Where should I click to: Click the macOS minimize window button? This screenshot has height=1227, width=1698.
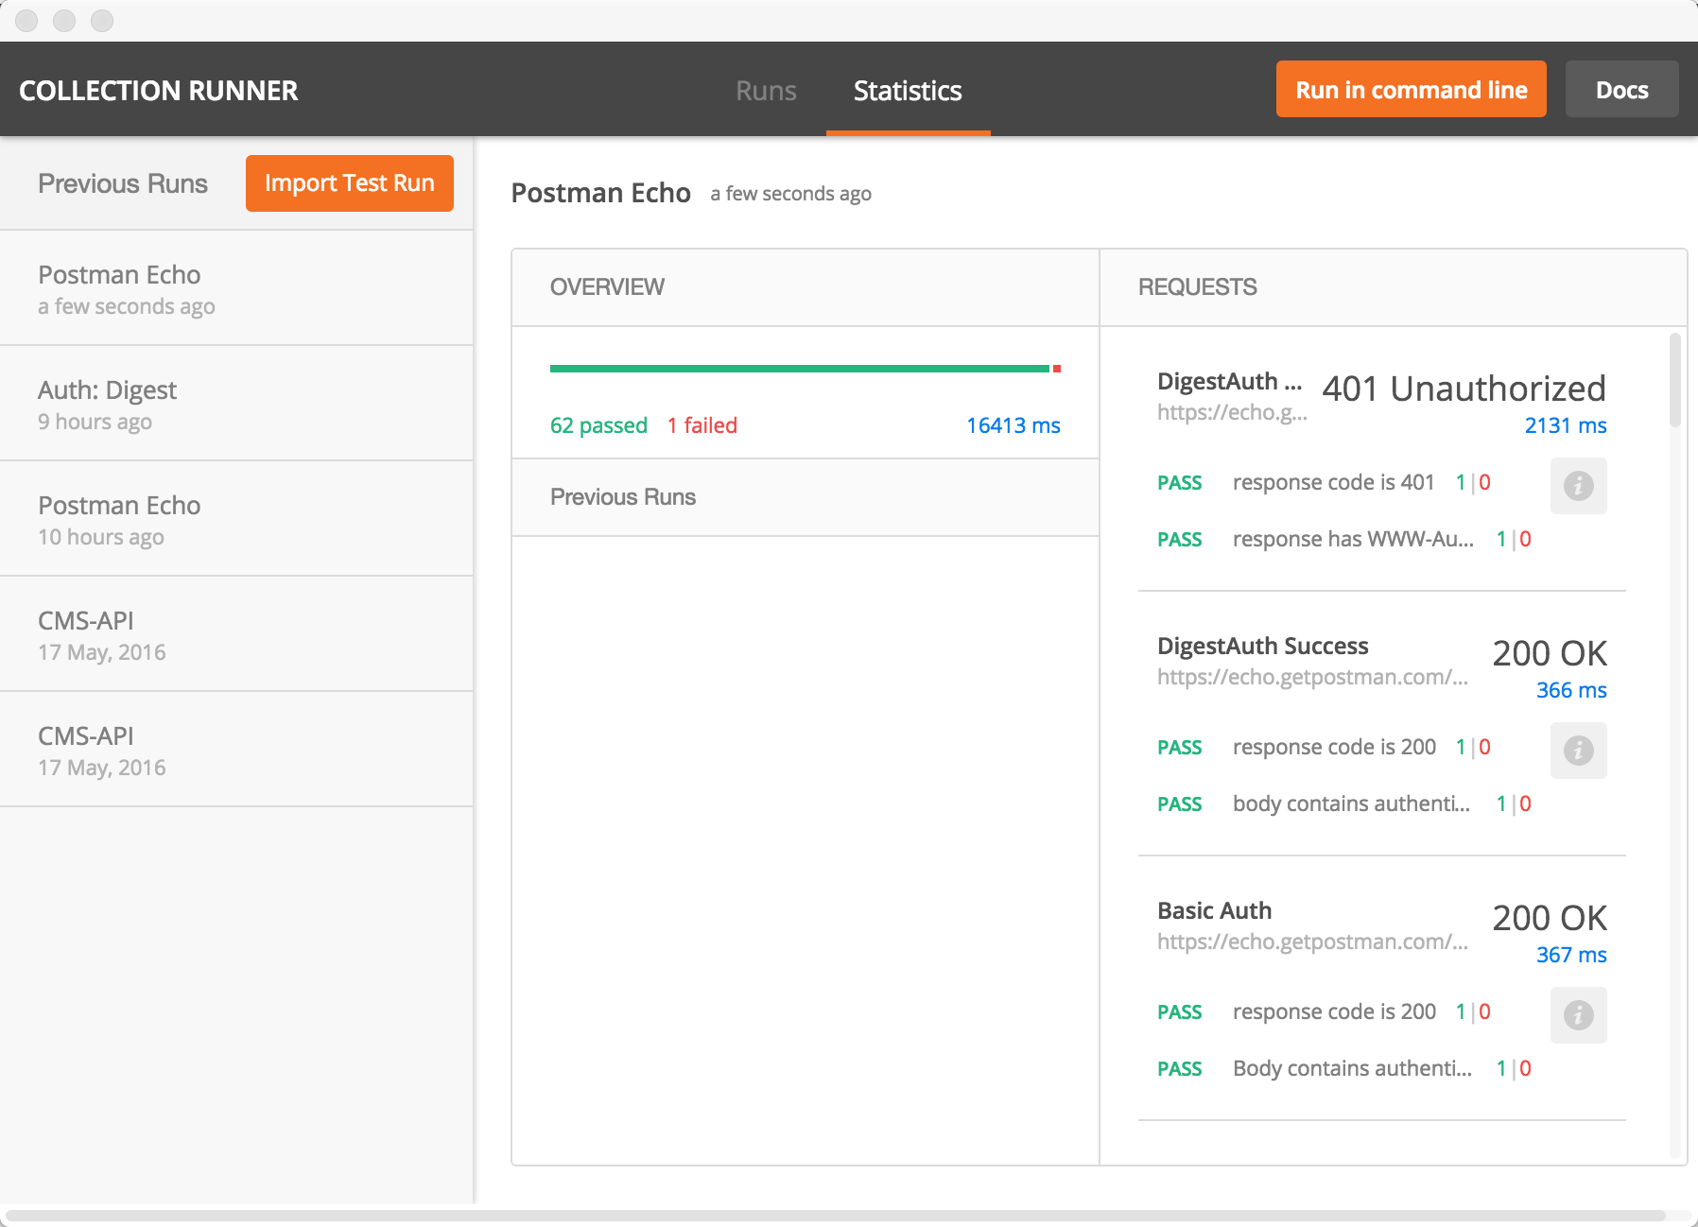tap(64, 21)
